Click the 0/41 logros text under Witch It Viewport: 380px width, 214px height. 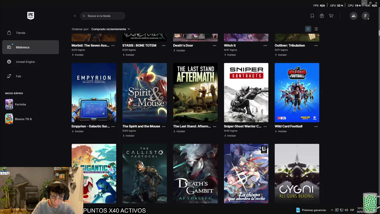(x=230, y=50)
